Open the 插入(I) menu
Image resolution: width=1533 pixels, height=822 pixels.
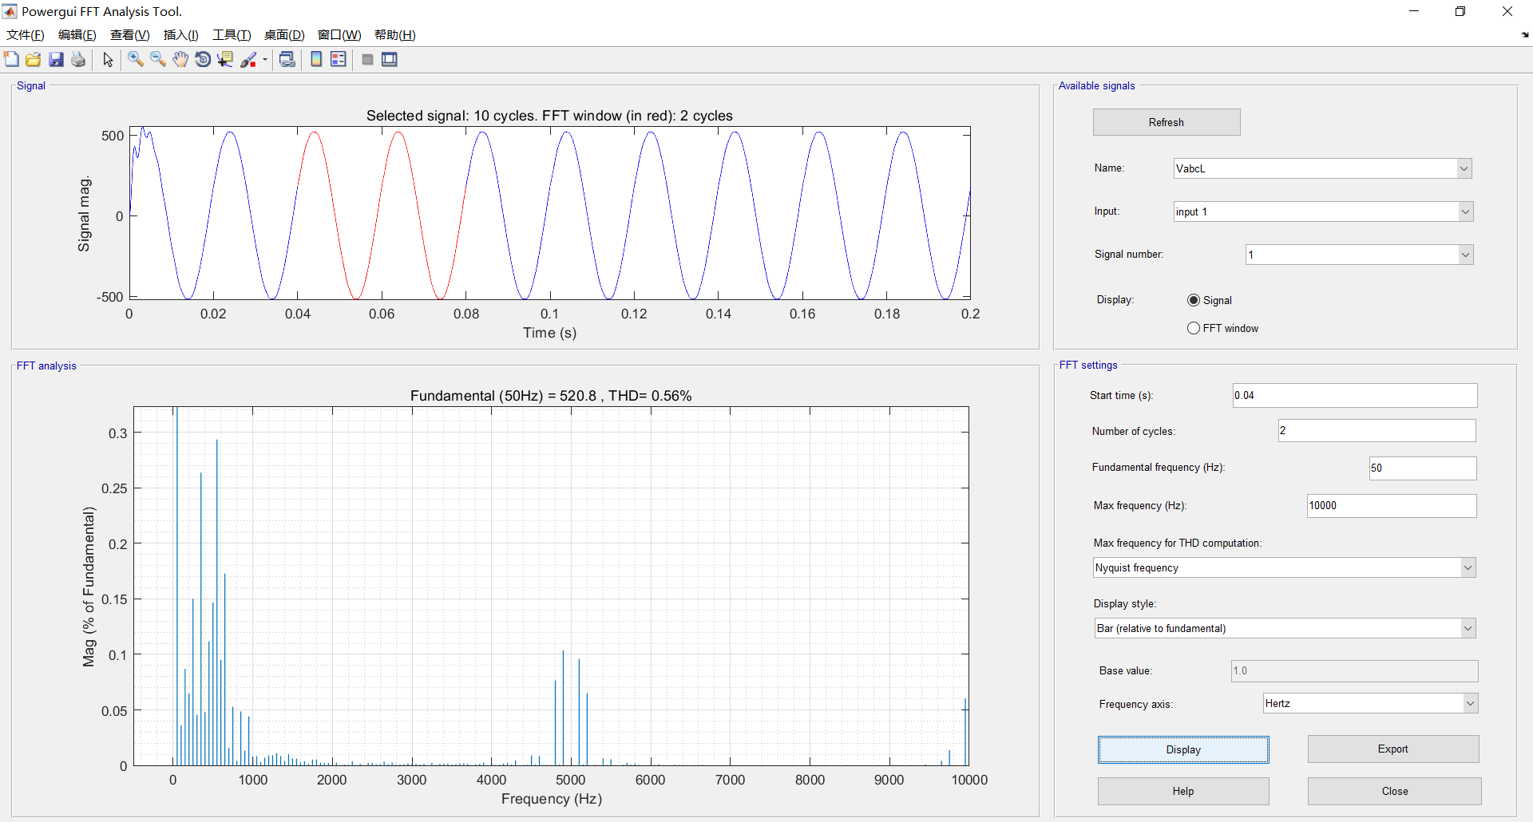181,35
